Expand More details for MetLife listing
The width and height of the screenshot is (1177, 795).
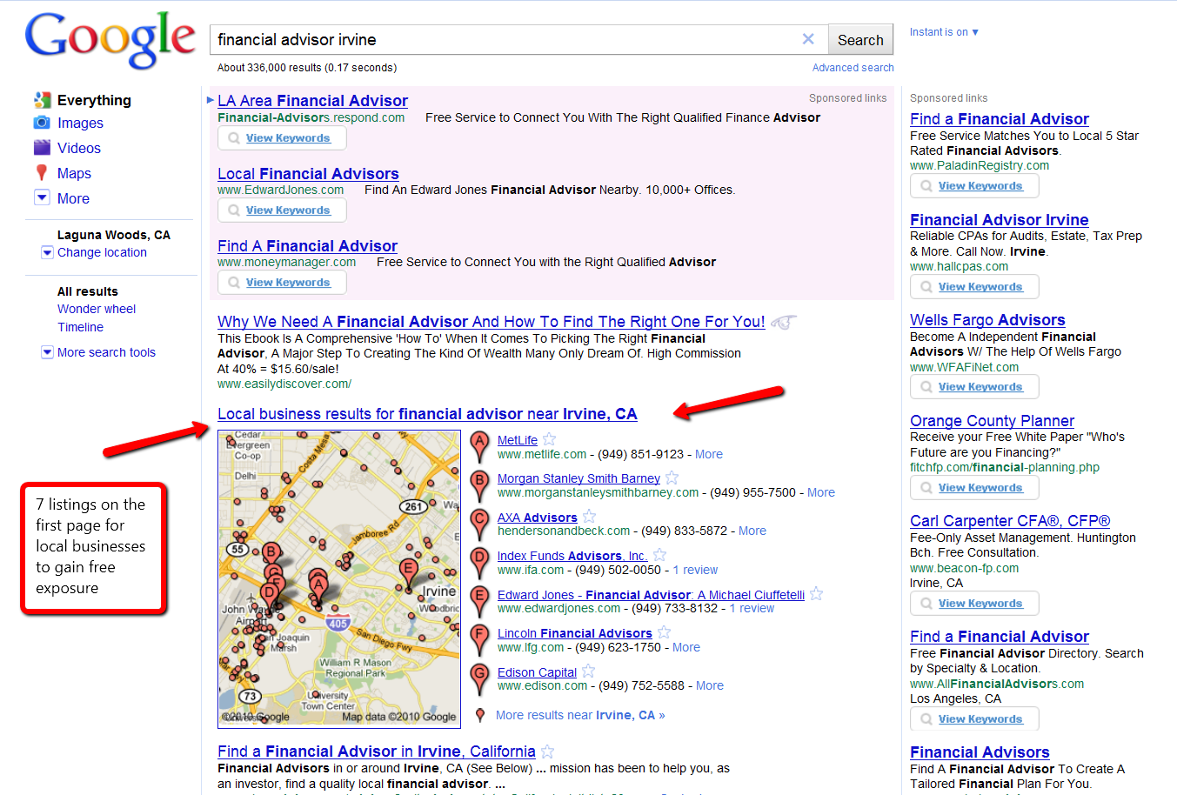coord(709,454)
